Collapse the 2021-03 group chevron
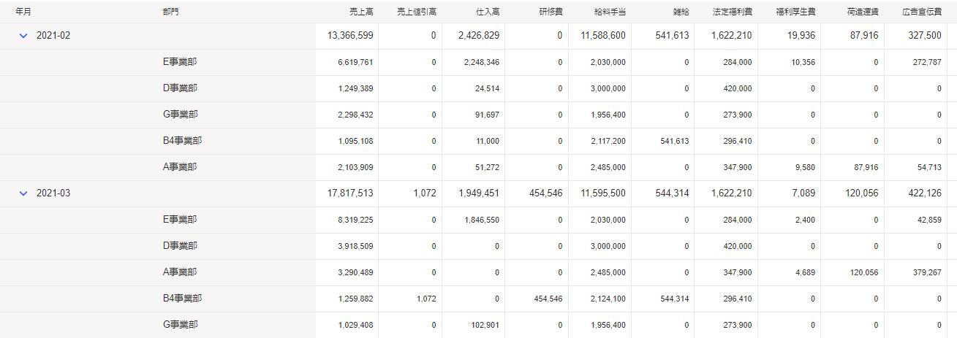The width and height of the screenshot is (957, 338). (23, 193)
